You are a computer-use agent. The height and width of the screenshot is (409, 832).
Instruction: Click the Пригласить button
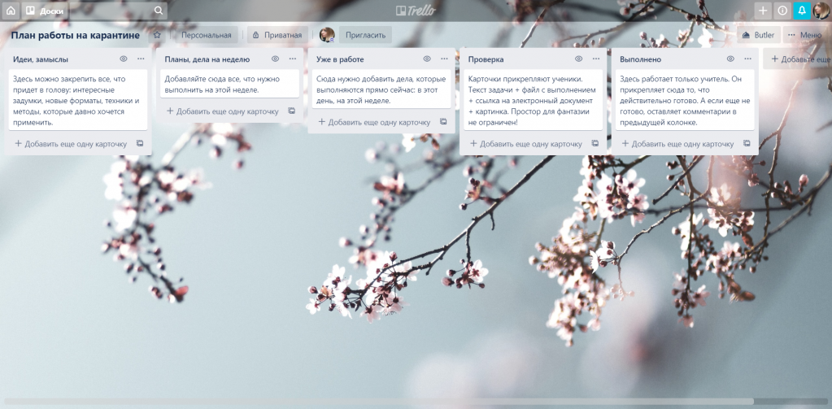[x=366, y=35]
